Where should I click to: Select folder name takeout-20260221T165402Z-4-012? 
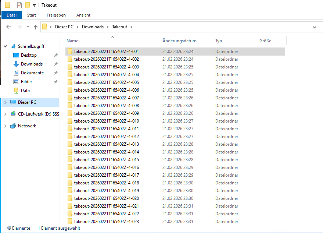(107, 137)
